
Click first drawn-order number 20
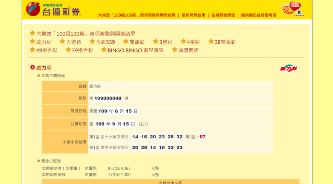[x=135, y=147]
